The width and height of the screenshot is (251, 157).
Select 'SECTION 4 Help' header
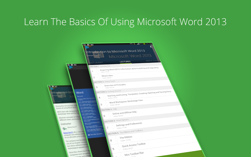109,109
